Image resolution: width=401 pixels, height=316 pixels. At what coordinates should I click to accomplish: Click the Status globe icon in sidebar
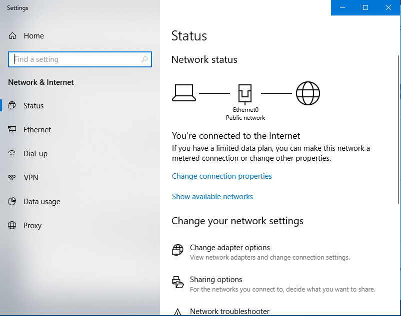tap(12, 106)
